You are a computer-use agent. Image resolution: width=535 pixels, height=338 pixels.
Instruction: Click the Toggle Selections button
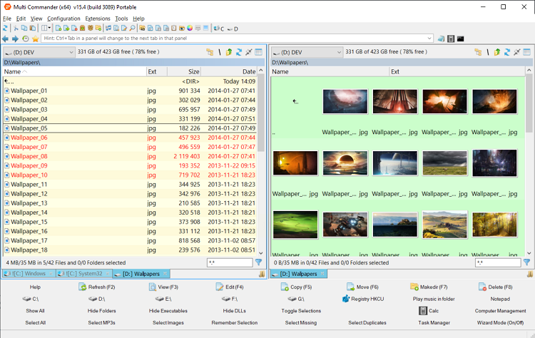[301, 311]
